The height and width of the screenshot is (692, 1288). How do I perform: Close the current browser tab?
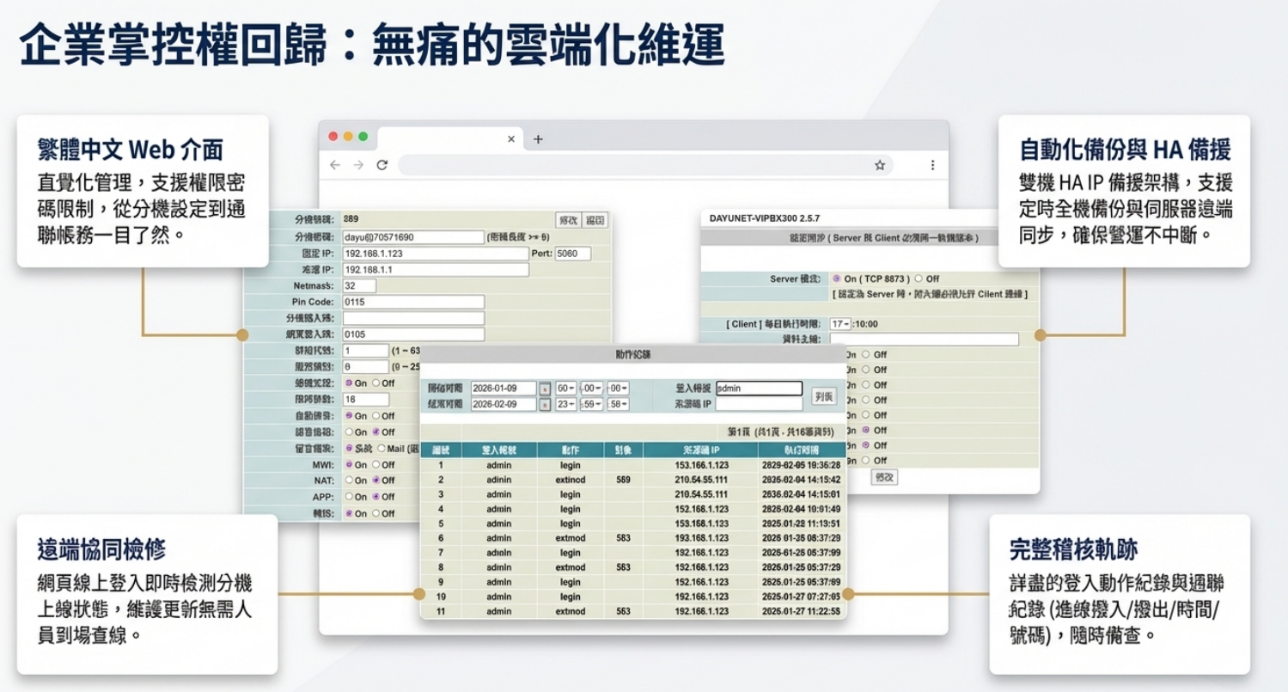511,139
